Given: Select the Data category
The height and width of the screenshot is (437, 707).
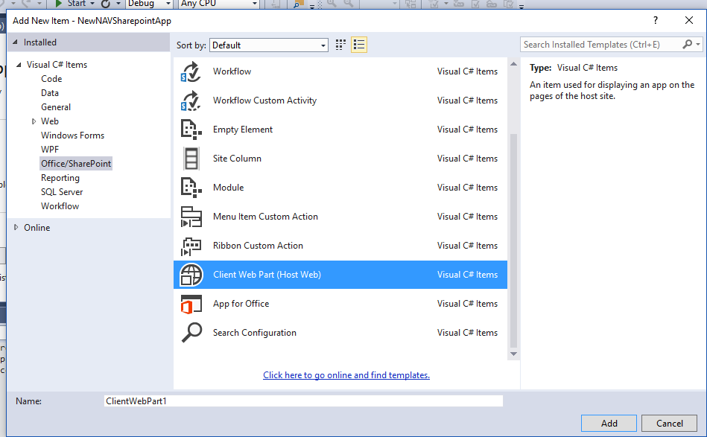Looking at the screenshot, I should 50,93.
